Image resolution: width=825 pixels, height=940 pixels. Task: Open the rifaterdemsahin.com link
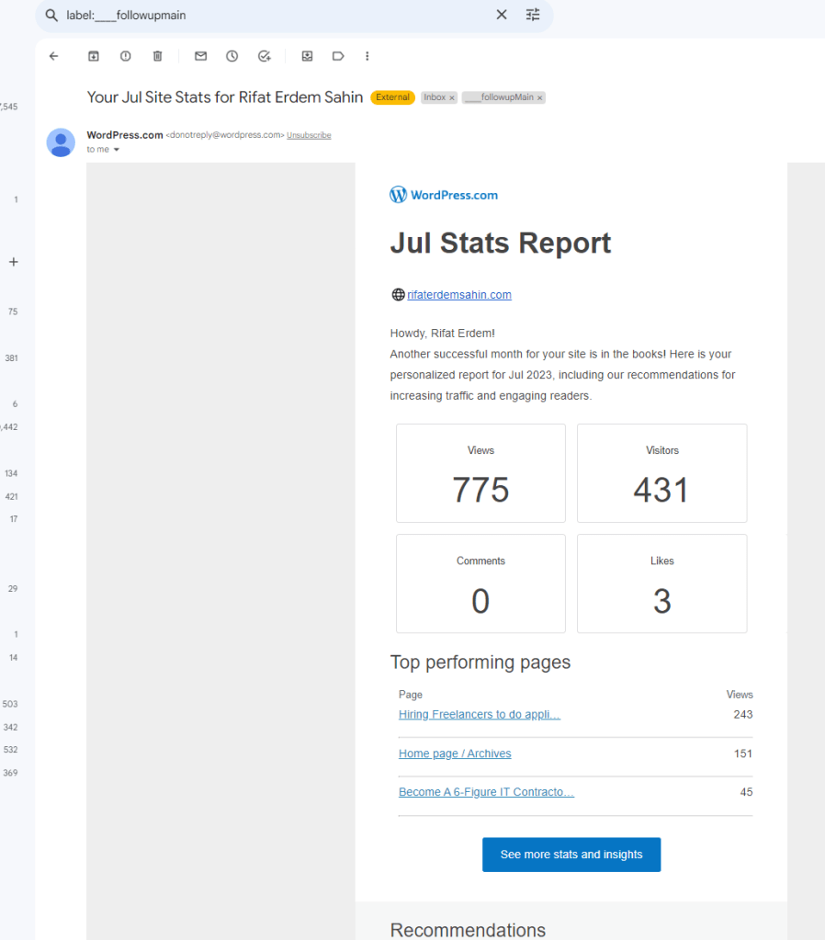click(x=459, y=295)
